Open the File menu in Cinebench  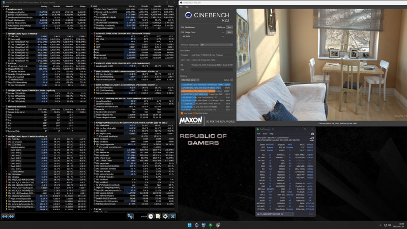pos(182,7)
